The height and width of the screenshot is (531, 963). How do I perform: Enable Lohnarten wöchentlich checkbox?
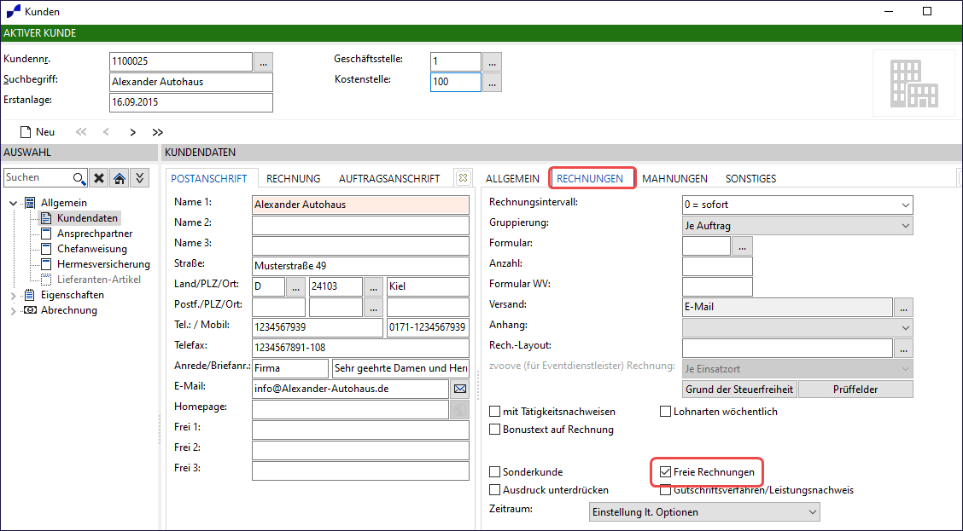[x=665, y=412]
